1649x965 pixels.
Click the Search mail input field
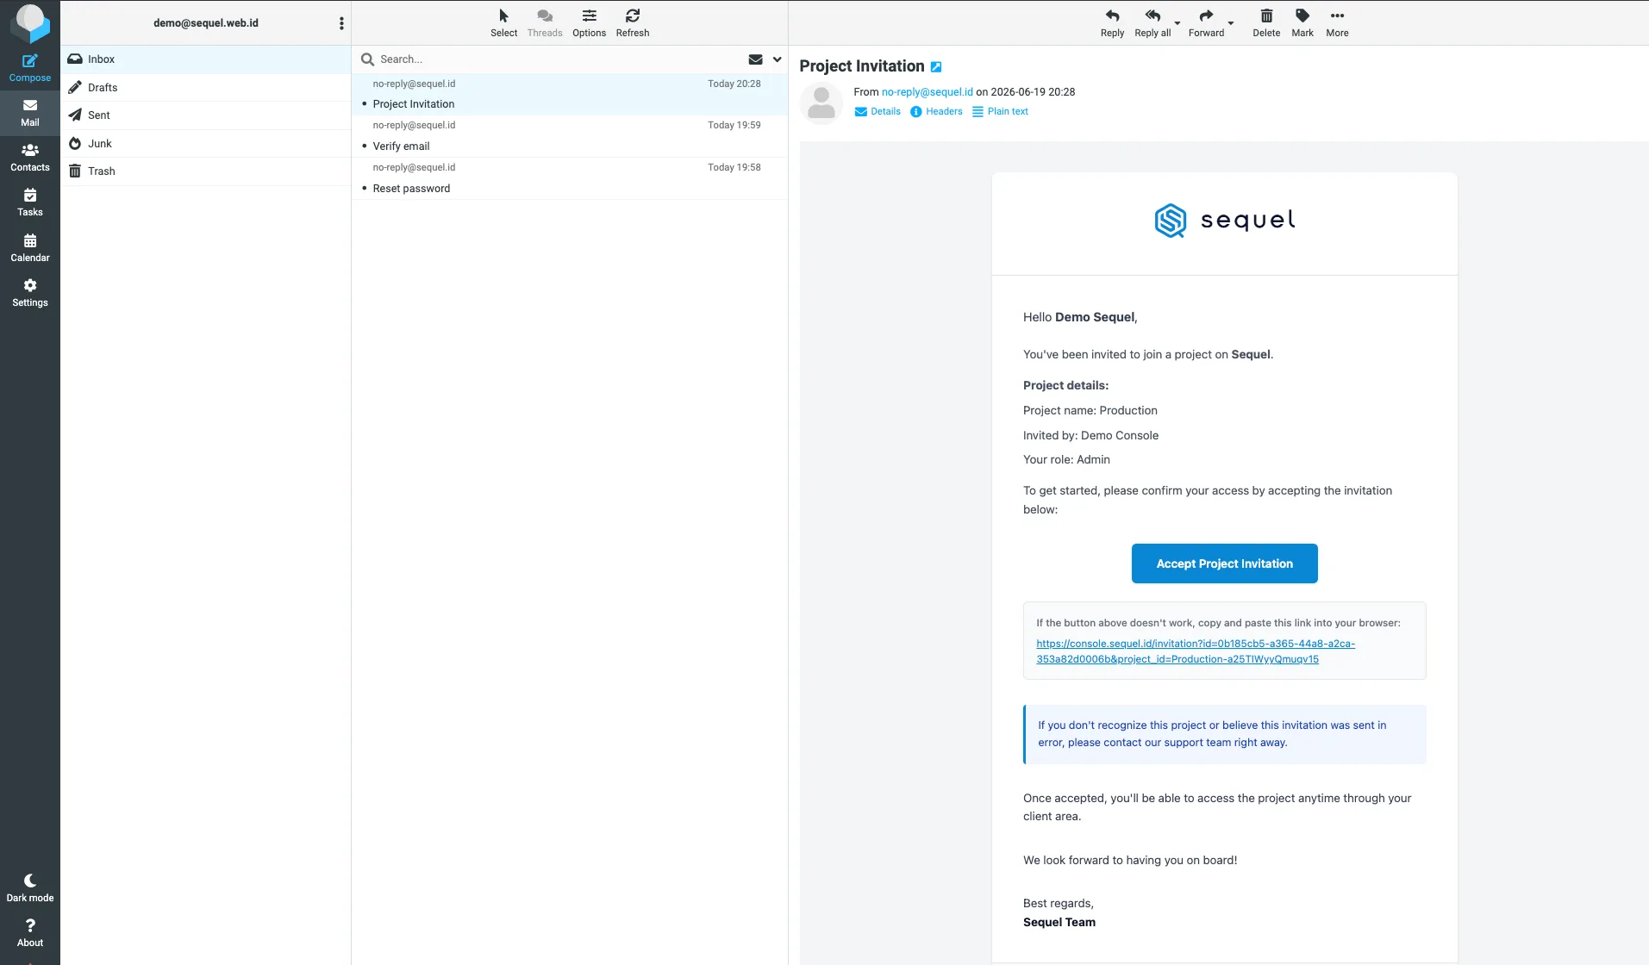tap(560, 59)
